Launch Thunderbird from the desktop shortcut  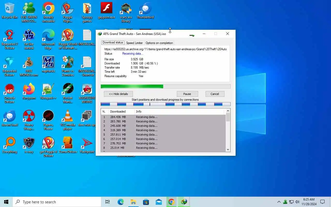pyautogui.click(x=145, y=11)
